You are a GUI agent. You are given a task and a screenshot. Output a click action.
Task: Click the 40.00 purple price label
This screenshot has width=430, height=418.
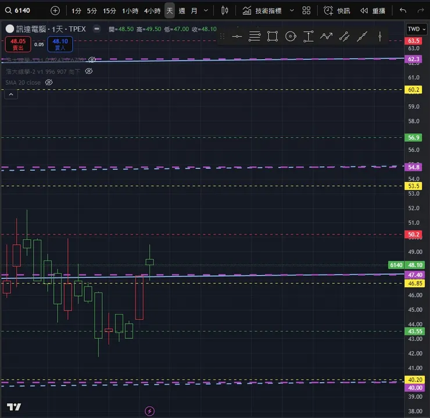tap(415, 388)
